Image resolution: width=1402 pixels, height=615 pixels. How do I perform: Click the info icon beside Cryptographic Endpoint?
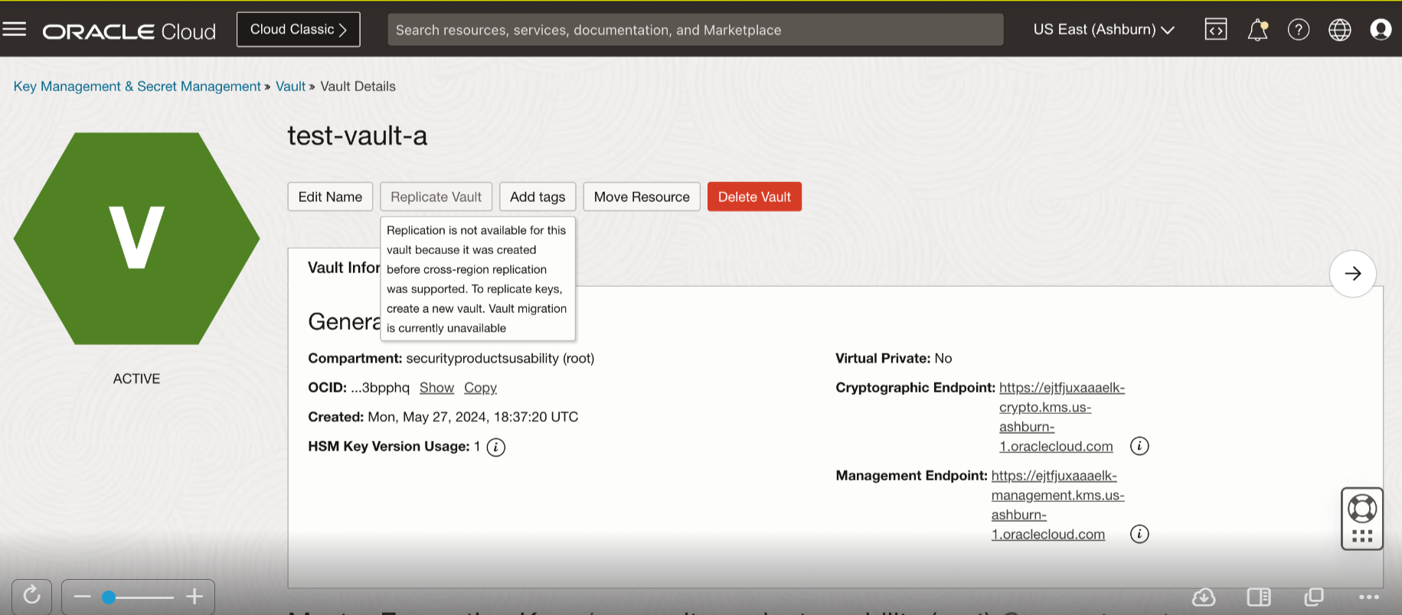[1139, 446]
